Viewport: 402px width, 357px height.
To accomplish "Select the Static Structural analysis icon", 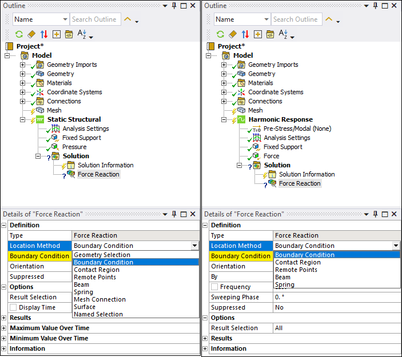I will (x=39, y=119).
